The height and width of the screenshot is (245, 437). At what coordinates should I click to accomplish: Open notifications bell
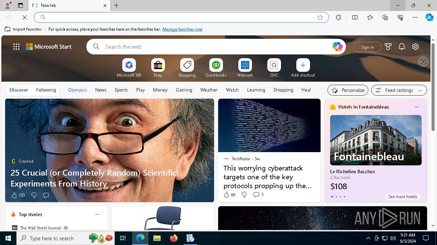(402, 47)
